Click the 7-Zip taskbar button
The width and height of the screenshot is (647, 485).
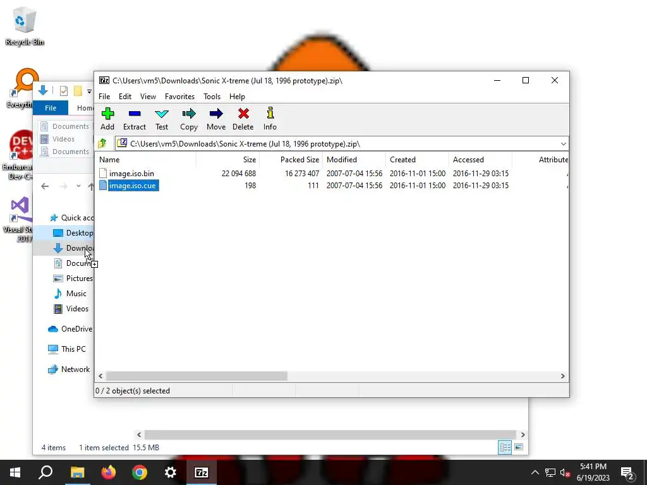click(202, 472)
